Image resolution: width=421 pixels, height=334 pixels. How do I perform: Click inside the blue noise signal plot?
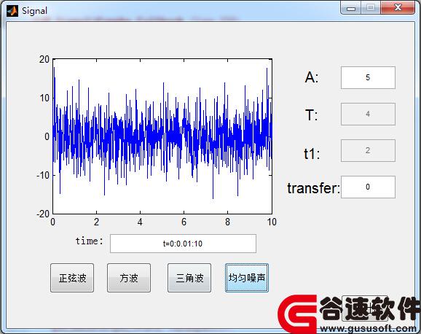[162, 136]
